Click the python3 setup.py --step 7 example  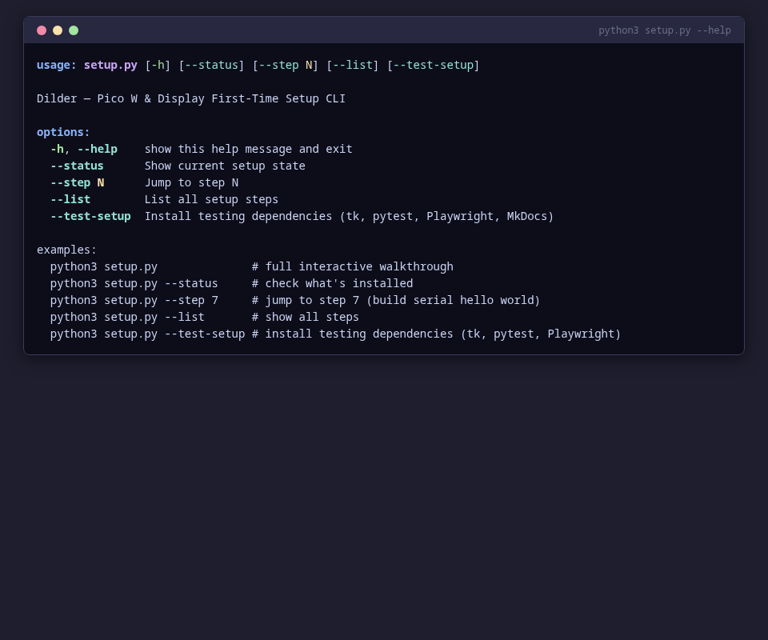pyautogui.click(x=136, y=300)
